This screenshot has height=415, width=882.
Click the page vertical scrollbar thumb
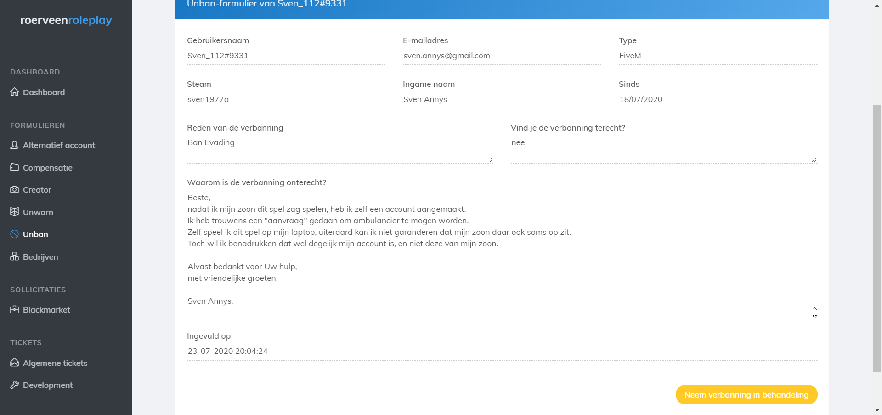(877, 238)
